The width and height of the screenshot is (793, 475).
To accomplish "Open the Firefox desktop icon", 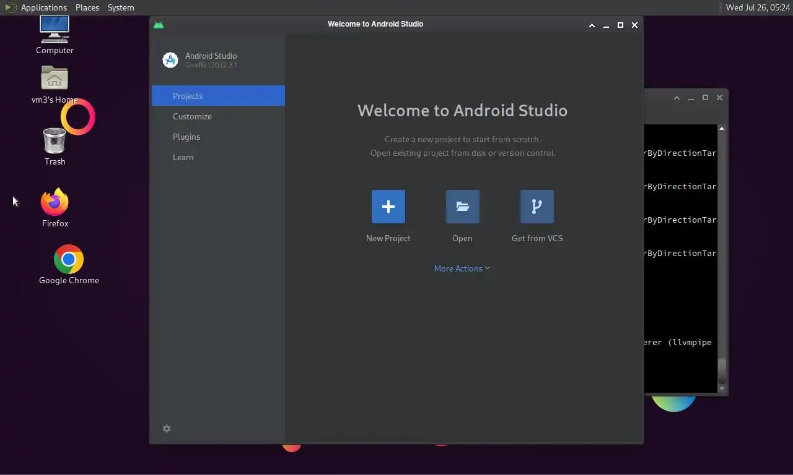I will coord(55,202).
